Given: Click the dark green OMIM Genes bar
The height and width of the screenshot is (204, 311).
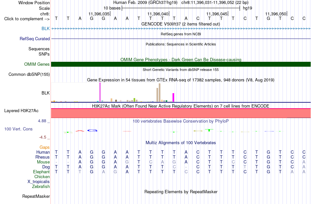Looking at the screenshot, I should (x=181, y=64).
